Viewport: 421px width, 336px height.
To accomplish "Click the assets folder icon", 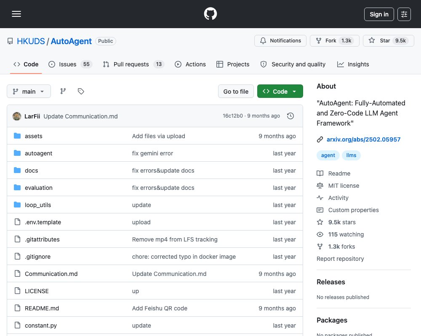I will click(x=17, y=136).
